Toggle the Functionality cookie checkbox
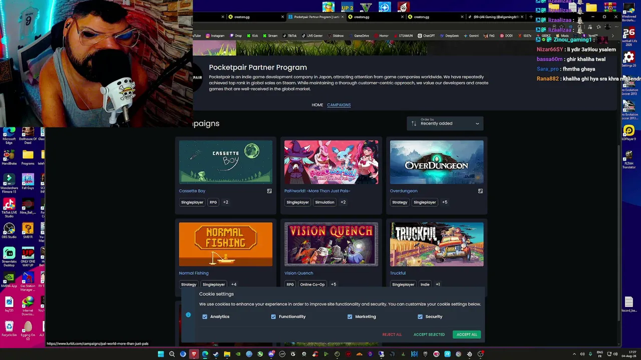The height and width of the screenshot is (360, 641). tap(273, 316)
